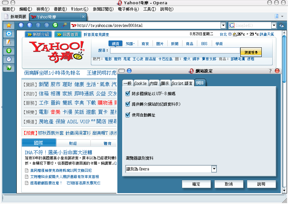The width and height of the screenshot is (288, 204).
Task: Toggle 使用自動轉址 checkbox
Action: tap(128, 115)
